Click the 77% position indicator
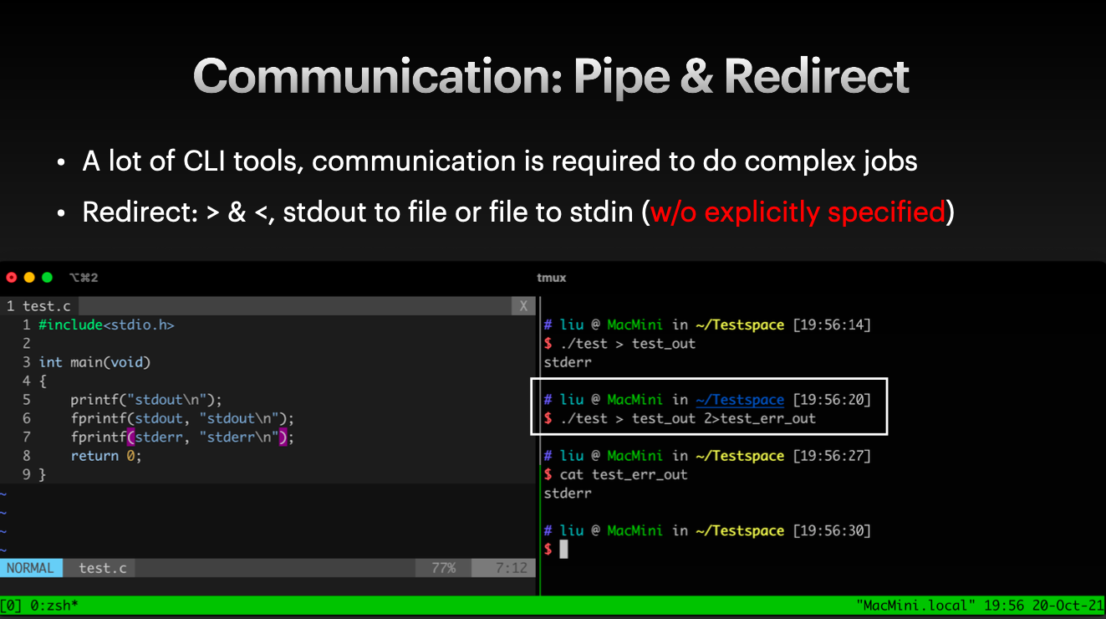 point(443,568)
